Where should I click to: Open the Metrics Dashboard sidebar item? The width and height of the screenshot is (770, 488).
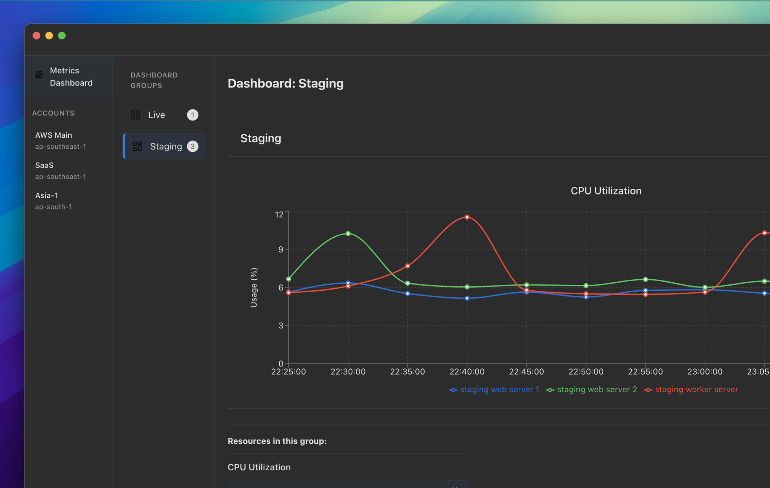tap(71, 76)
